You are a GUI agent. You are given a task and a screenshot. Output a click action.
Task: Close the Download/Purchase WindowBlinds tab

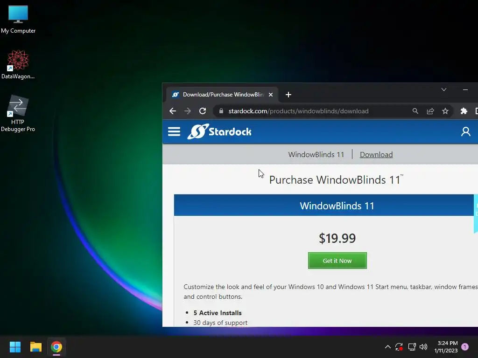(271, 95)
